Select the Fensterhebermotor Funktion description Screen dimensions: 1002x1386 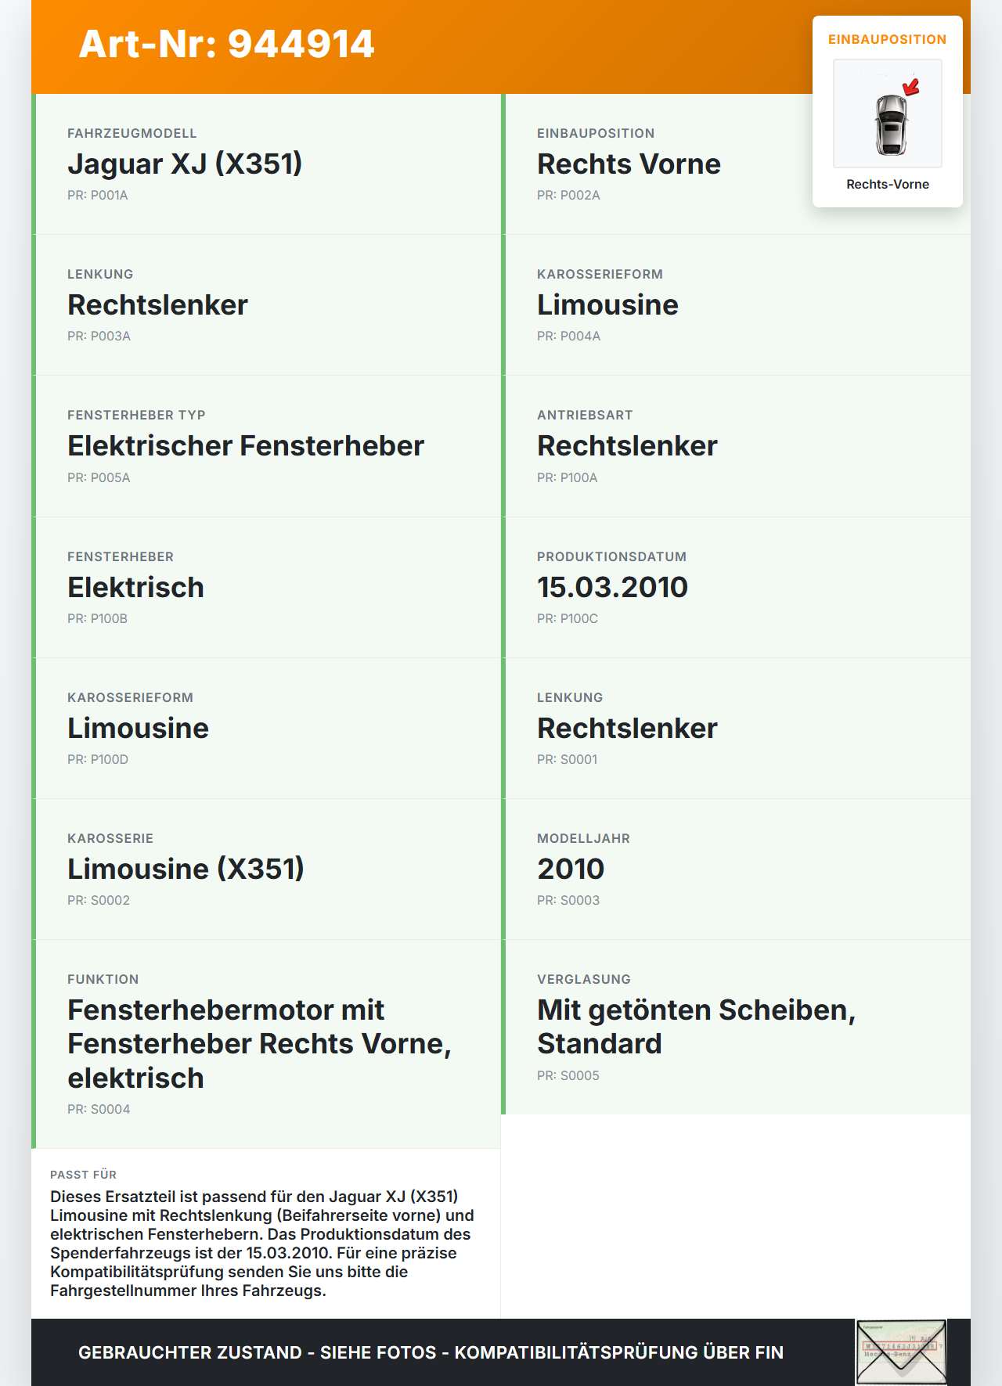(260, 1044)
